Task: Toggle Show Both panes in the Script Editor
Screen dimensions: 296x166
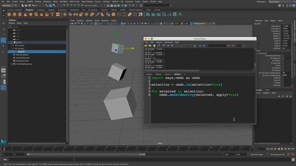Action: click(x=186, y=46)
